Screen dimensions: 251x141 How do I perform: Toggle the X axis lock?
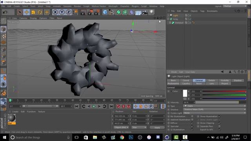tap(55, 12)
